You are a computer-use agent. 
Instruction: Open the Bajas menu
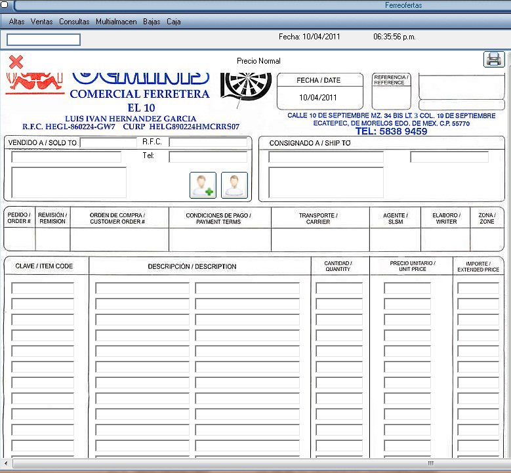pos(152,22)
